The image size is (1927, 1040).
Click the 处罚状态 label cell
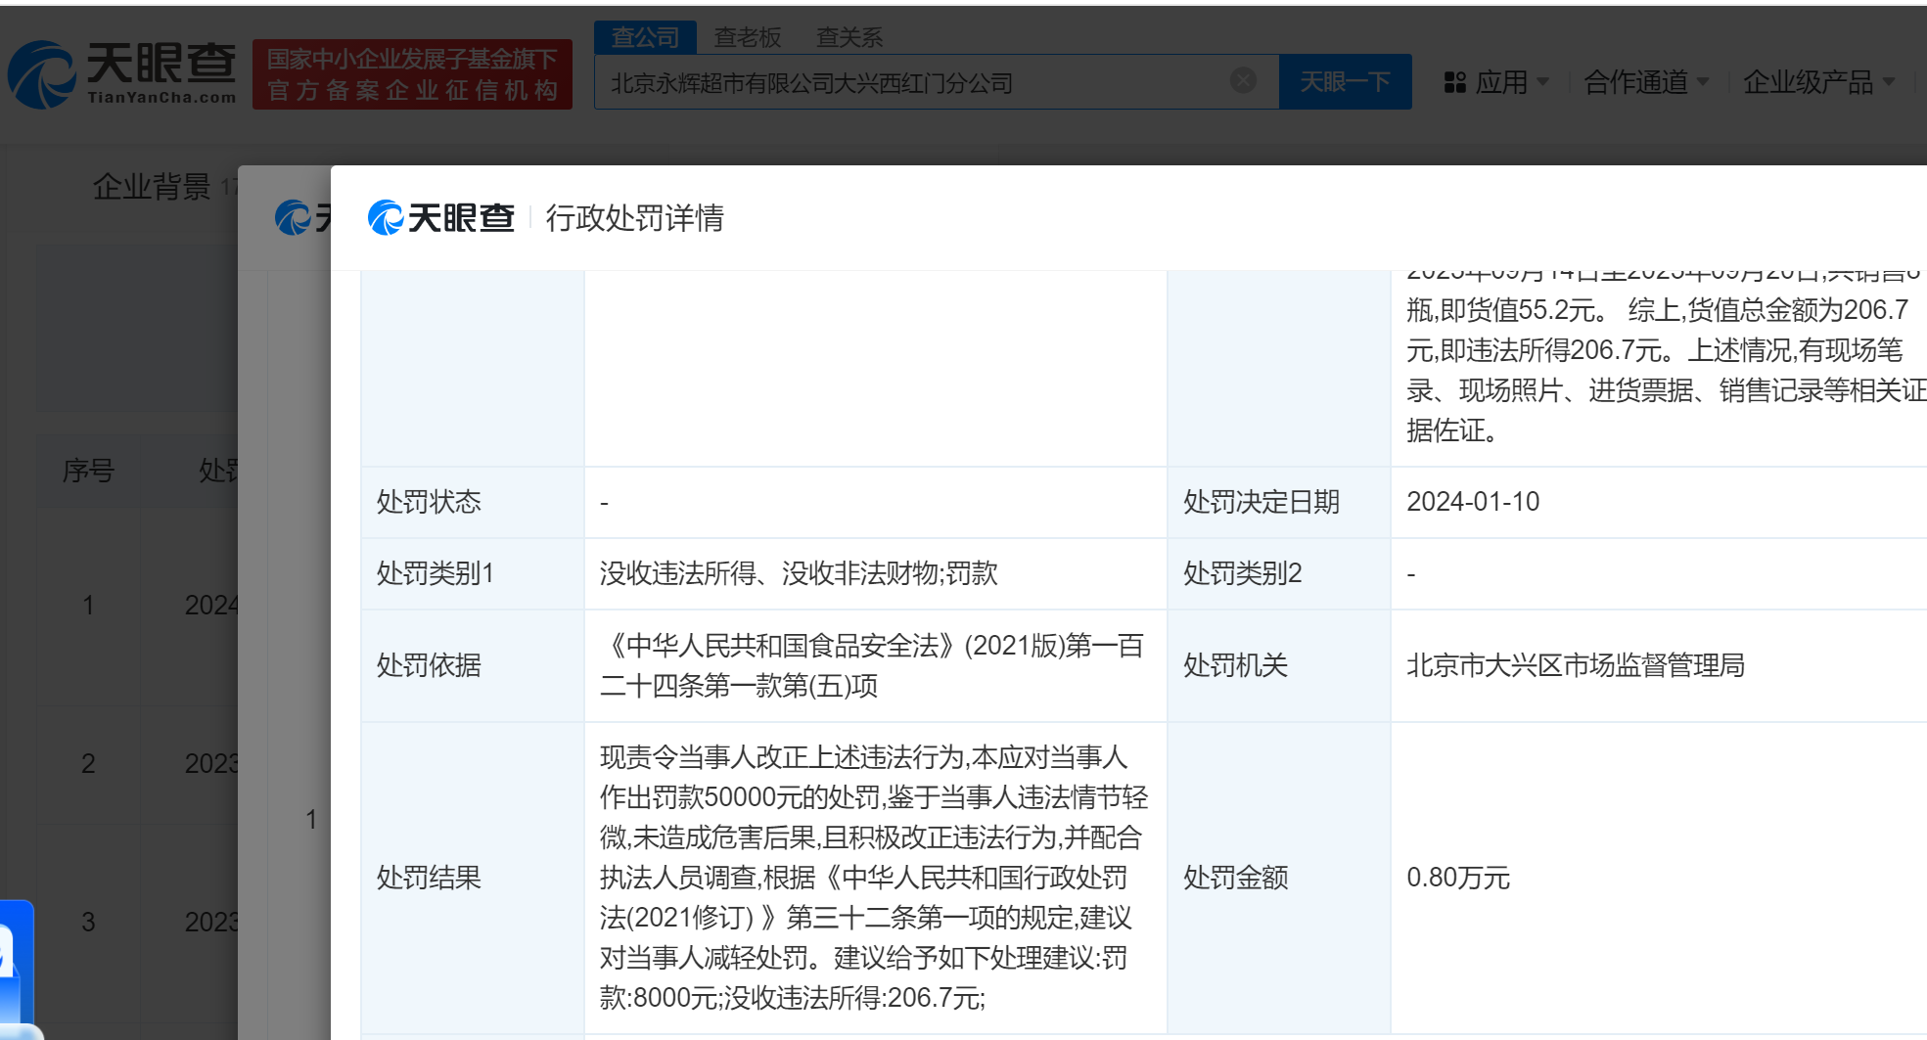coord(473,502)
